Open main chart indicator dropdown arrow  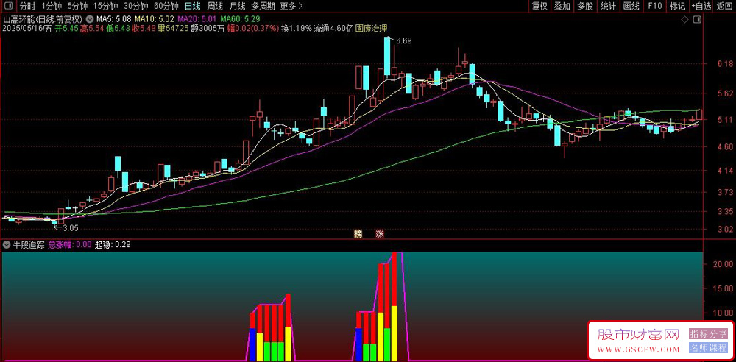[x=89, y=19]
